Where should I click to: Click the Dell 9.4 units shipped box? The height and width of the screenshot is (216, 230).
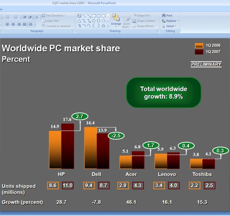click(89, 186)
